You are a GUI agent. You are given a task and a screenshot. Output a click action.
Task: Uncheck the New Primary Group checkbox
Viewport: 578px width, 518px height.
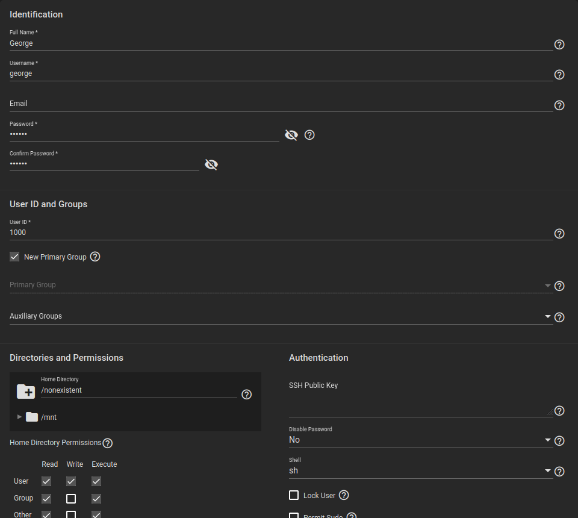point(15,257)
